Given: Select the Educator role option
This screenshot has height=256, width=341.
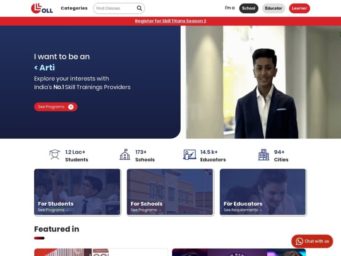Looking at the screenshot, I should (274, 8).
